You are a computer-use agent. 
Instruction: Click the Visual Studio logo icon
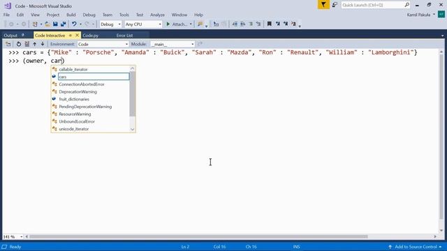(8, 6)
